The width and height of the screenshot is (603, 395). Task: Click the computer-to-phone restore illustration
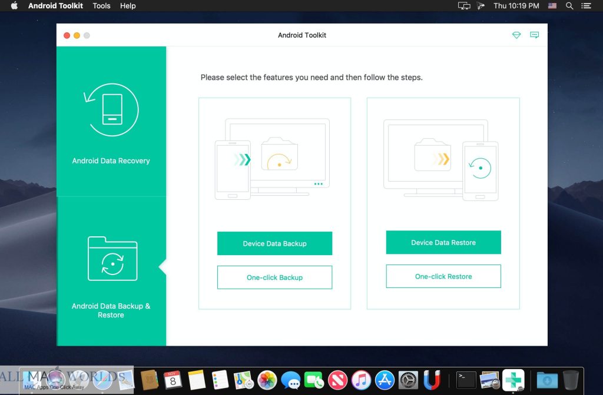(x=441, y=160)
